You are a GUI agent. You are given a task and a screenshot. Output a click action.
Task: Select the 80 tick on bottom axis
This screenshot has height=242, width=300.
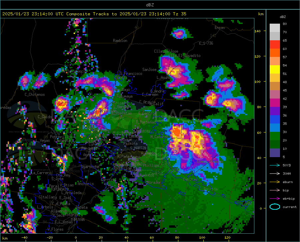pos(177,238)
